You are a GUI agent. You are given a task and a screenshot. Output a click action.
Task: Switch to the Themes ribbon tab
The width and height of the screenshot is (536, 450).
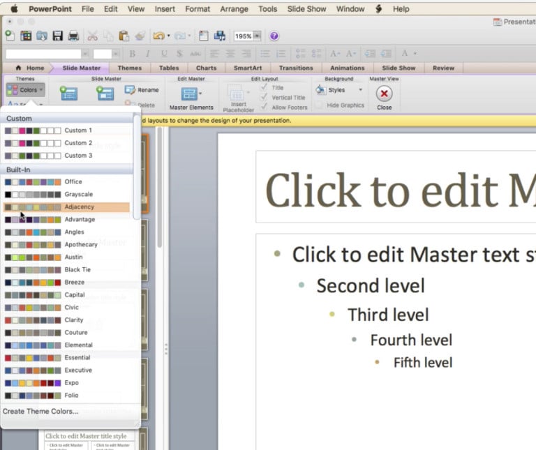tap(130, 68)
